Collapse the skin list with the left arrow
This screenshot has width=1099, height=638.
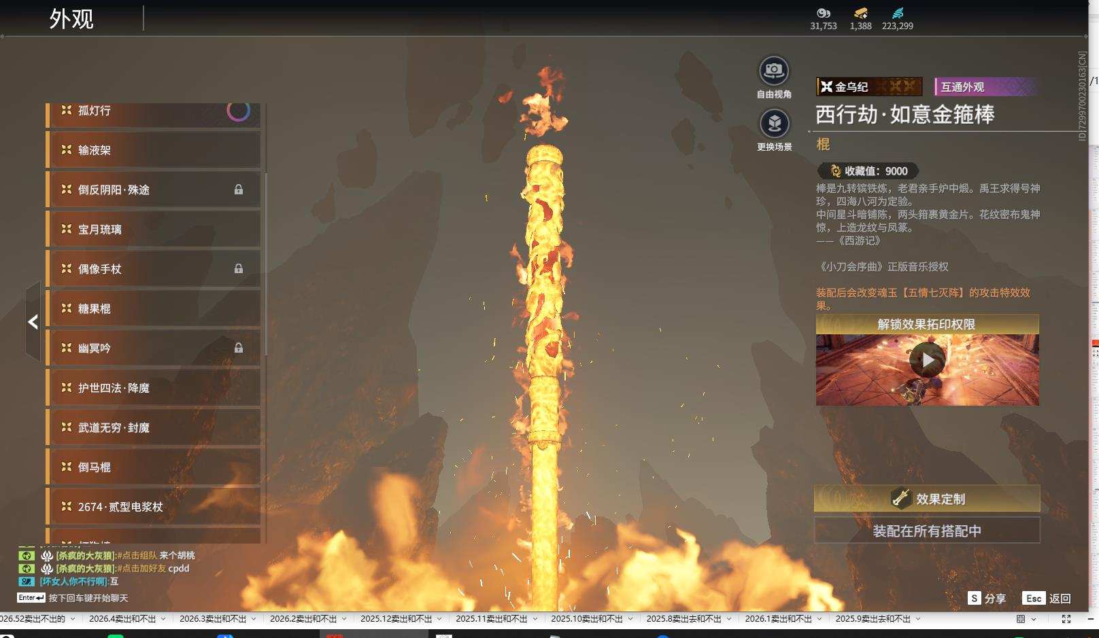pyautogui.click(x=33, y=322)
